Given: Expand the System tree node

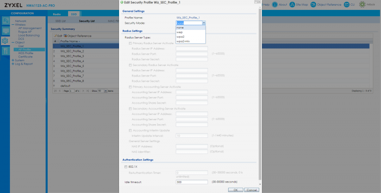Looking at the screenshot, I should [13, 60].
